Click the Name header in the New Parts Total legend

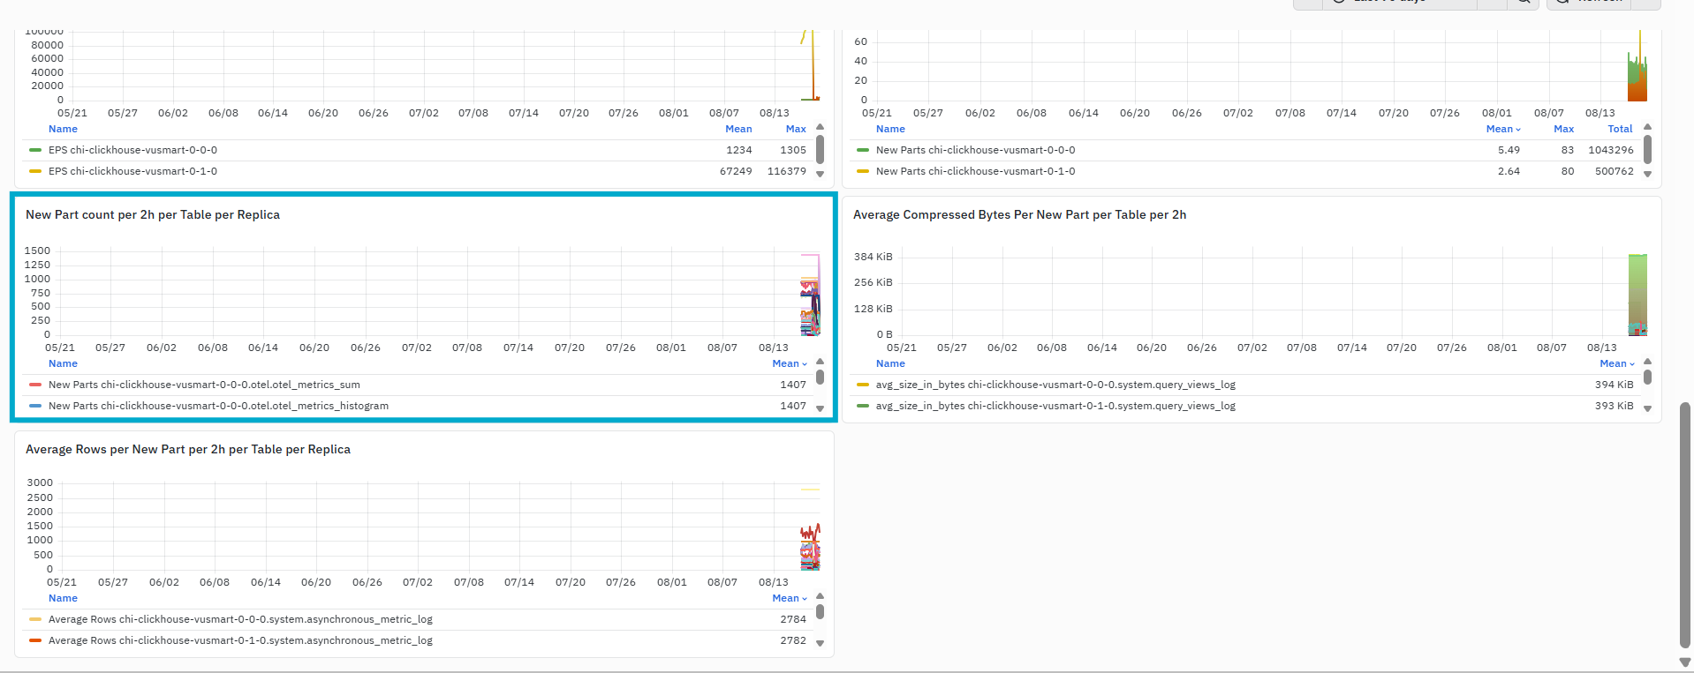coord(890,129)
